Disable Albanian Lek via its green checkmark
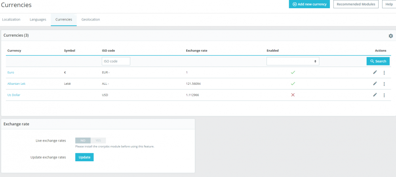Viewport: 396px width, 177px height. pos(293,84)
